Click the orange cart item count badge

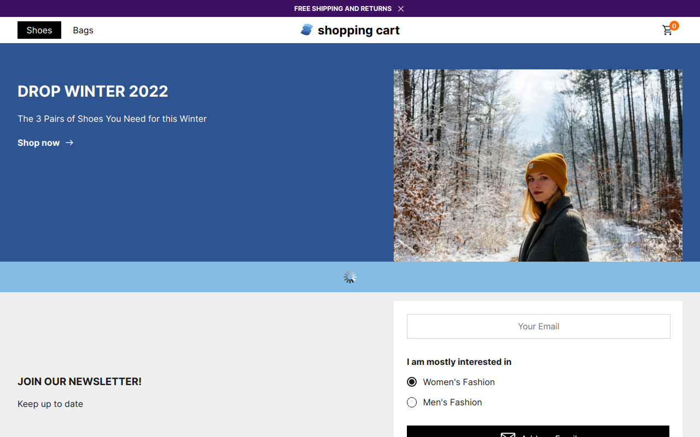point(674,26)
